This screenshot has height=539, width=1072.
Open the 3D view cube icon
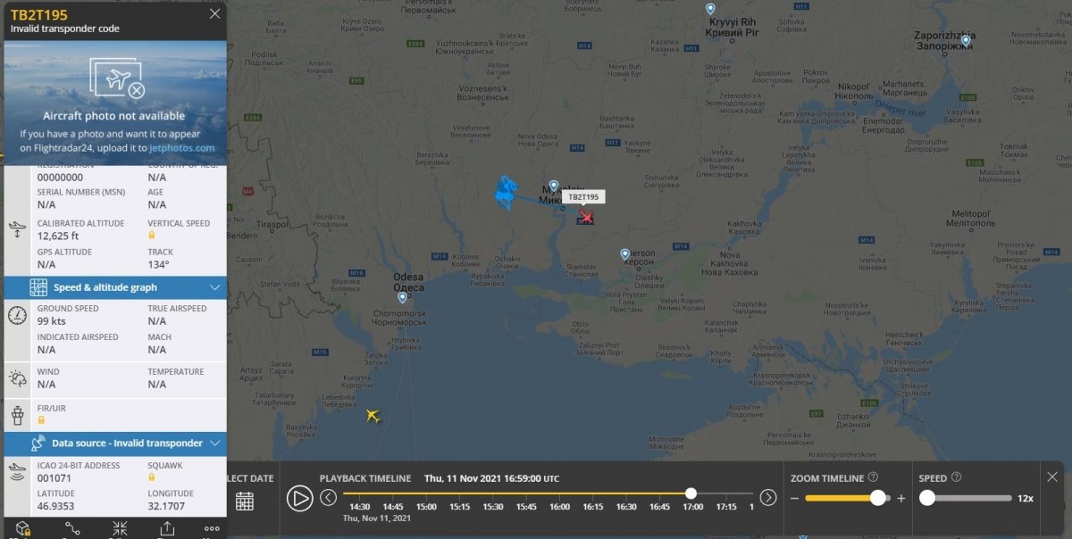(23, 529)
